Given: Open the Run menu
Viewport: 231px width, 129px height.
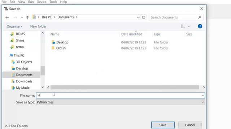Looking at the screenshot, I should [31, 2].
